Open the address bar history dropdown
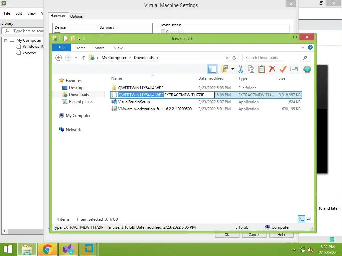 tap(227, 58)
